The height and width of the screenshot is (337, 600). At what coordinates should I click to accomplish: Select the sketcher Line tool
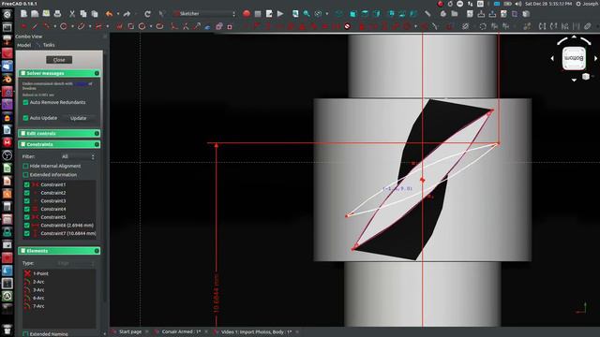point(35,26)
